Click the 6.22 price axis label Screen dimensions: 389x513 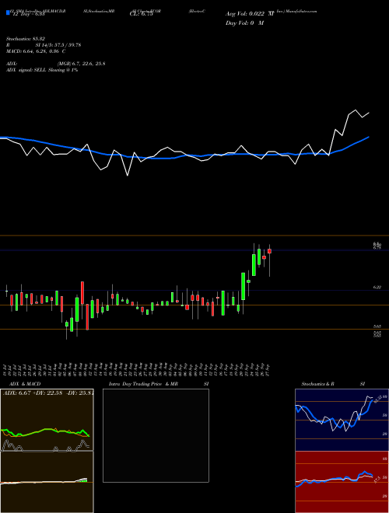pos(377,288)
